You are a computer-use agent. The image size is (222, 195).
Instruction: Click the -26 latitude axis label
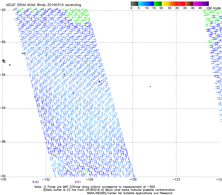point(3,108)
